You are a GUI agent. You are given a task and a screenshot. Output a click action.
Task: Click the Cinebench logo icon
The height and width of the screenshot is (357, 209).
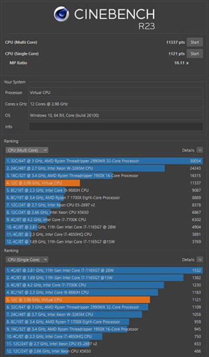tap(61, 14)
